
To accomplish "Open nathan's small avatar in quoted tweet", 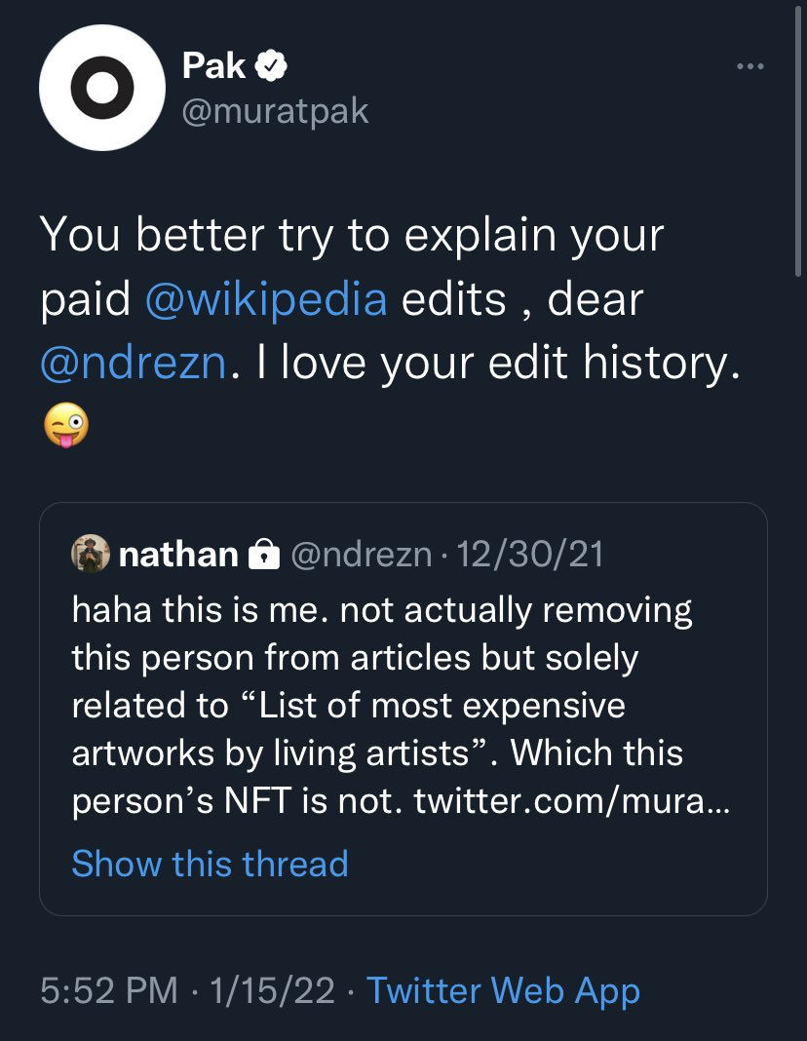I will [91, 553].
